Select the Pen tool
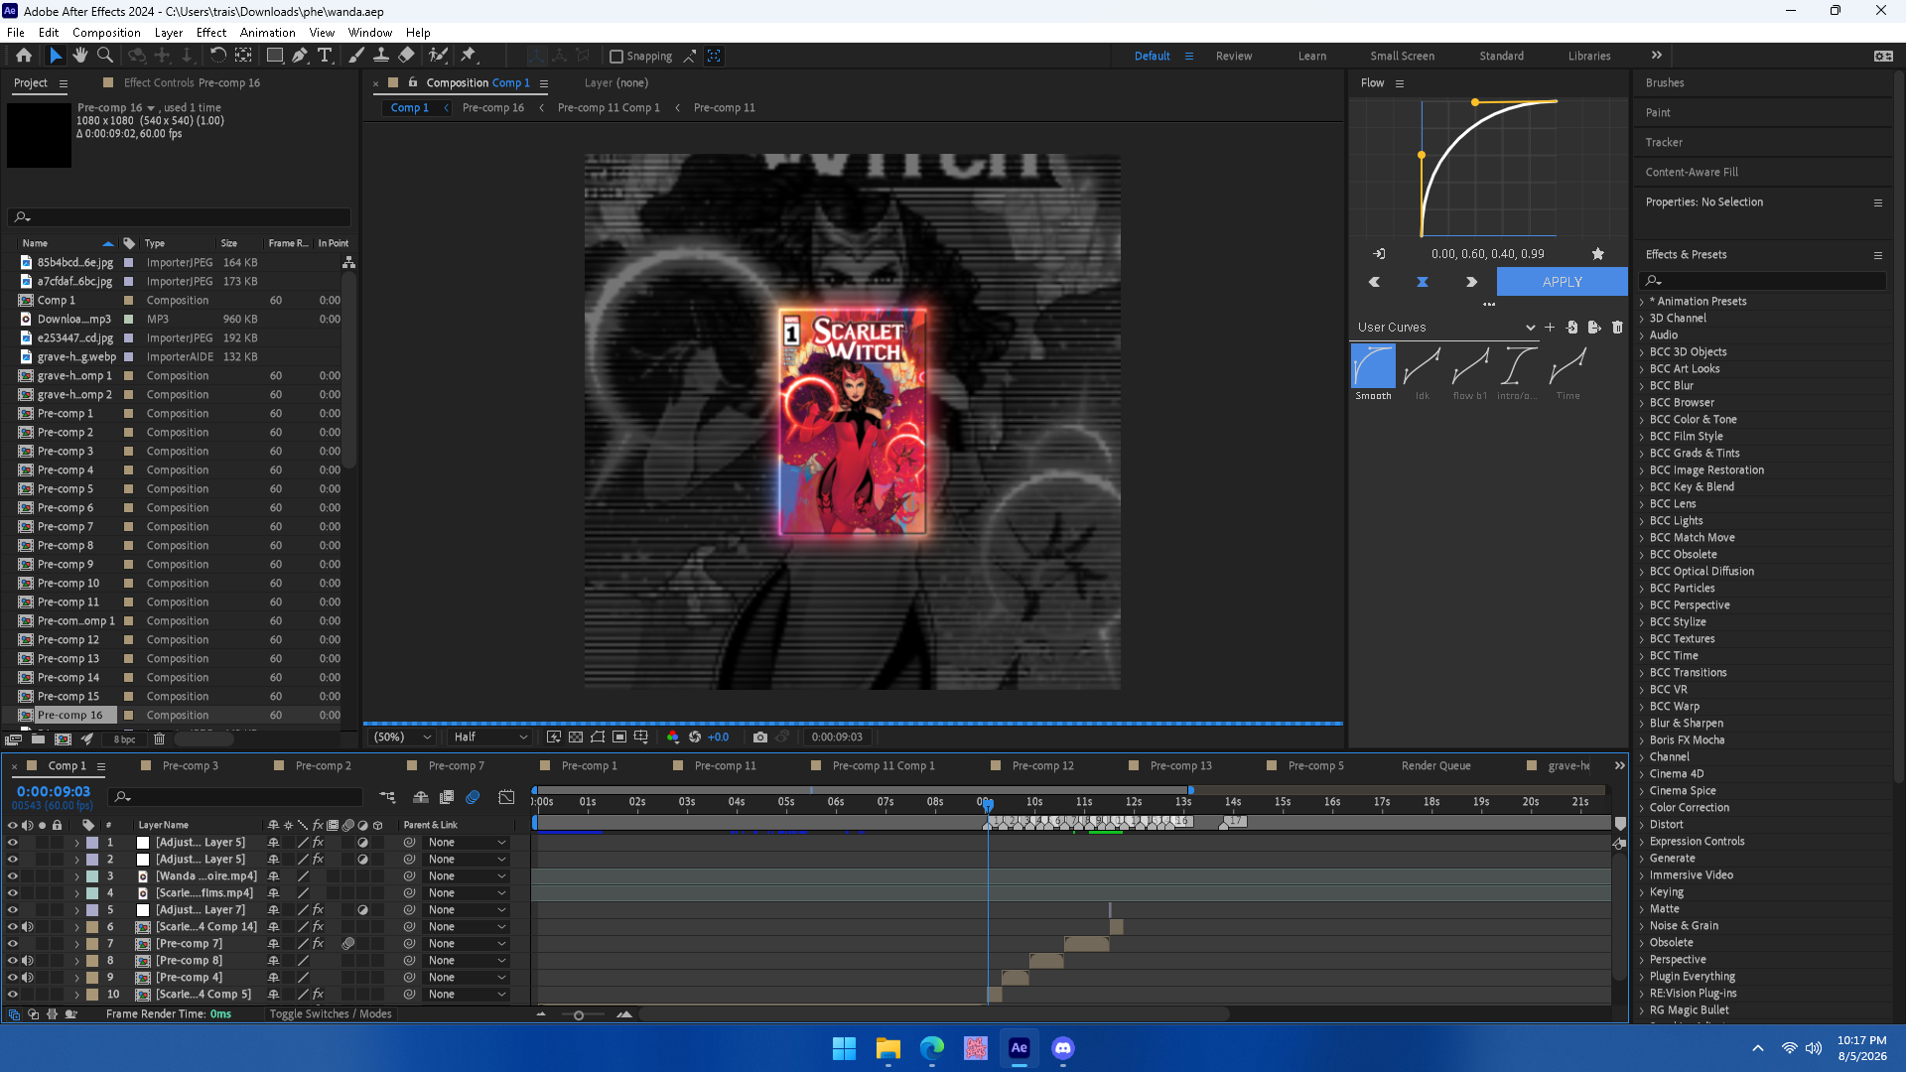 pyautogui.click(x=300, y=56)
